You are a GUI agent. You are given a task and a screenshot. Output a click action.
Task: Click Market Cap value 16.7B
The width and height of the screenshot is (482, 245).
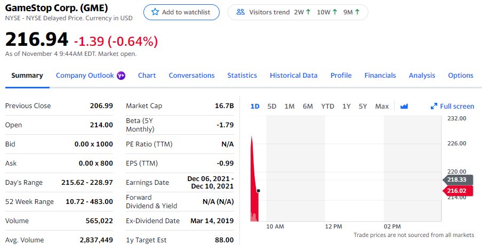(224, 105)
